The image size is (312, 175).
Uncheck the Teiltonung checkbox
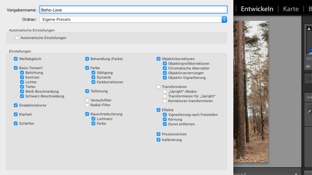point(87,91)
